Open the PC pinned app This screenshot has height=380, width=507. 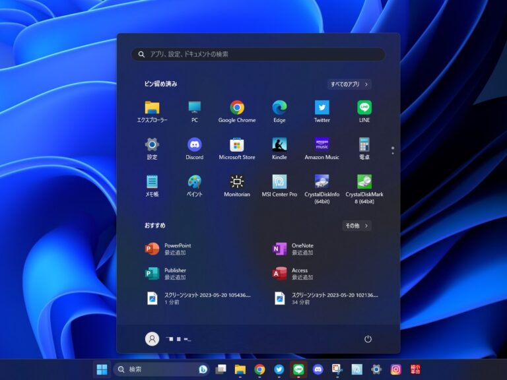point(194,111)
